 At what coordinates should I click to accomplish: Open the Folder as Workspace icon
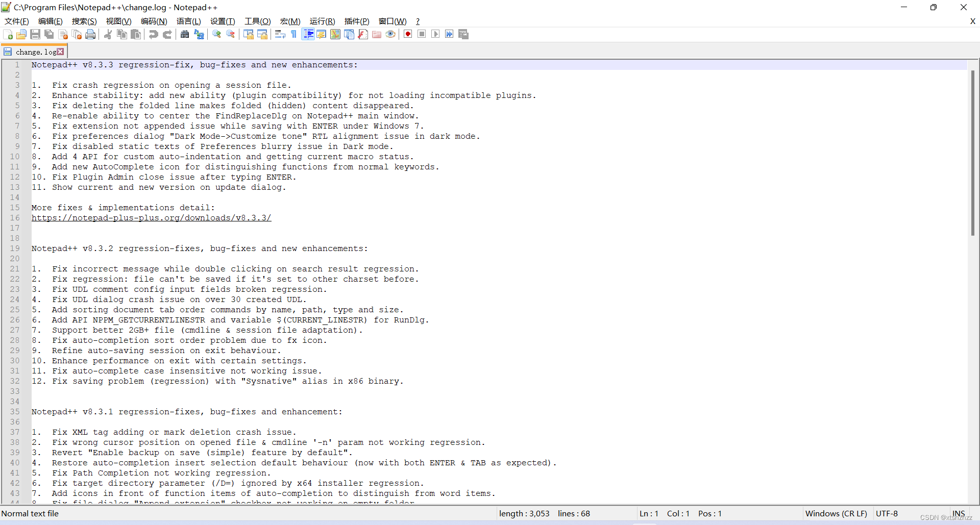coord(377,34)
